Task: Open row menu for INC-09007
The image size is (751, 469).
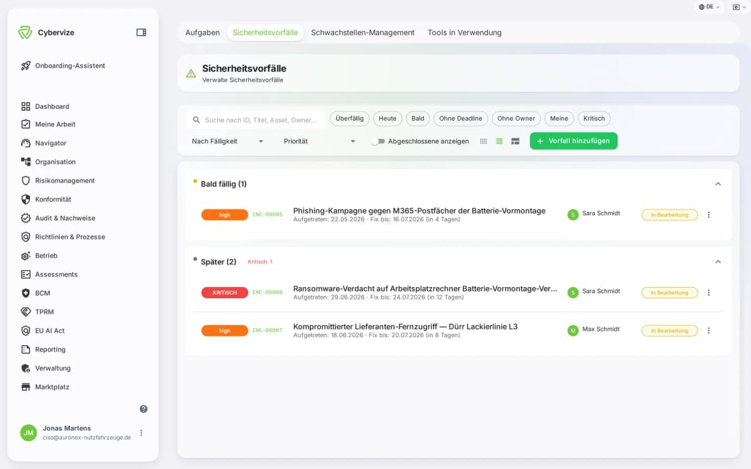Action: point(708,330)
